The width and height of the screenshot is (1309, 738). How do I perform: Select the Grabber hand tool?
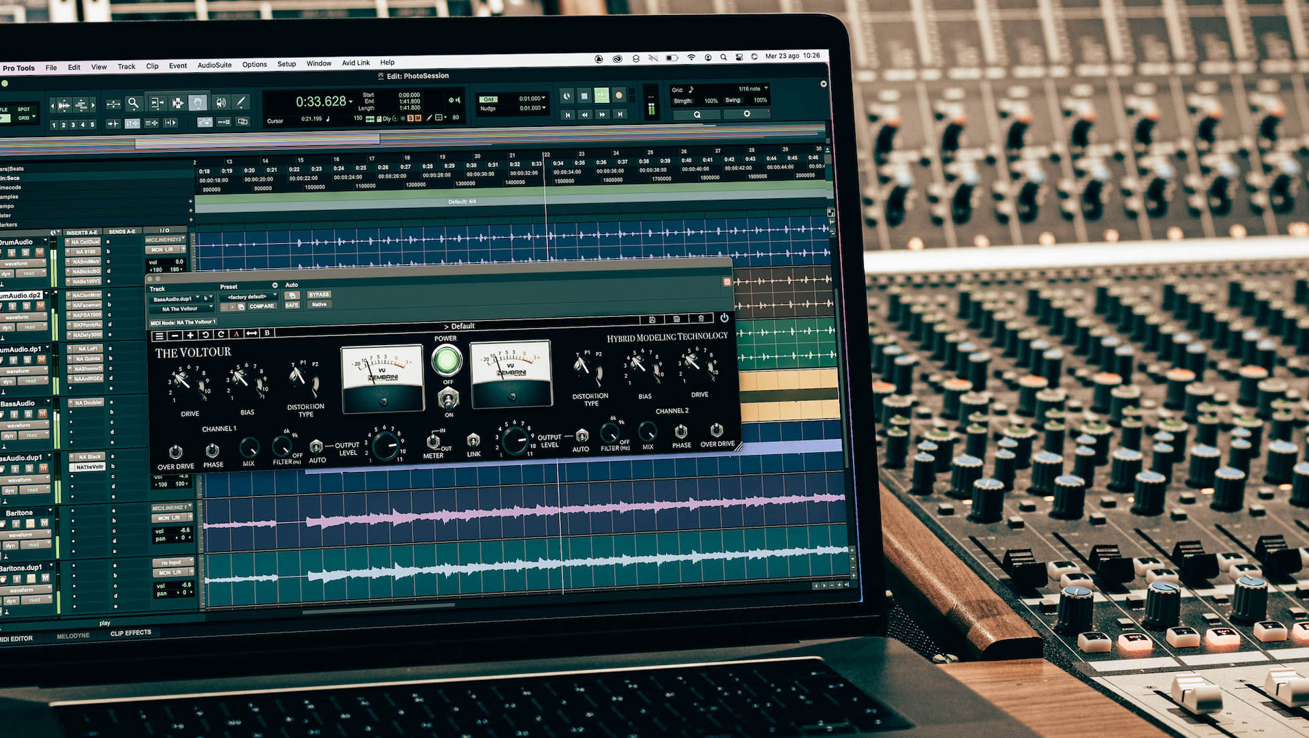(x=198, y=103)
